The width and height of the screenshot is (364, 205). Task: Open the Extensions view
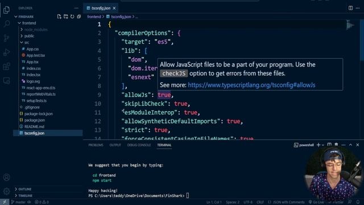(x=6, y=67)
